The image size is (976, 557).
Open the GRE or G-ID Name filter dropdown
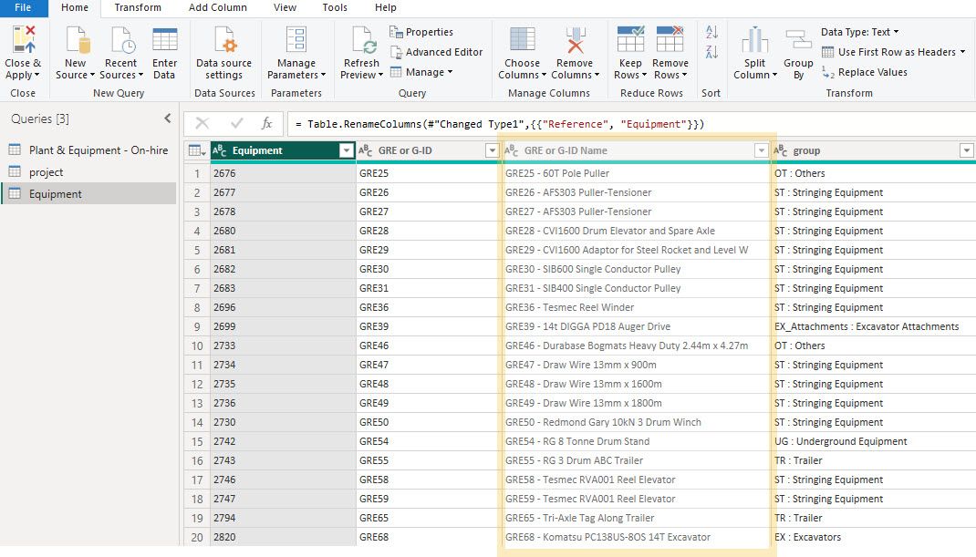[761, 150]
